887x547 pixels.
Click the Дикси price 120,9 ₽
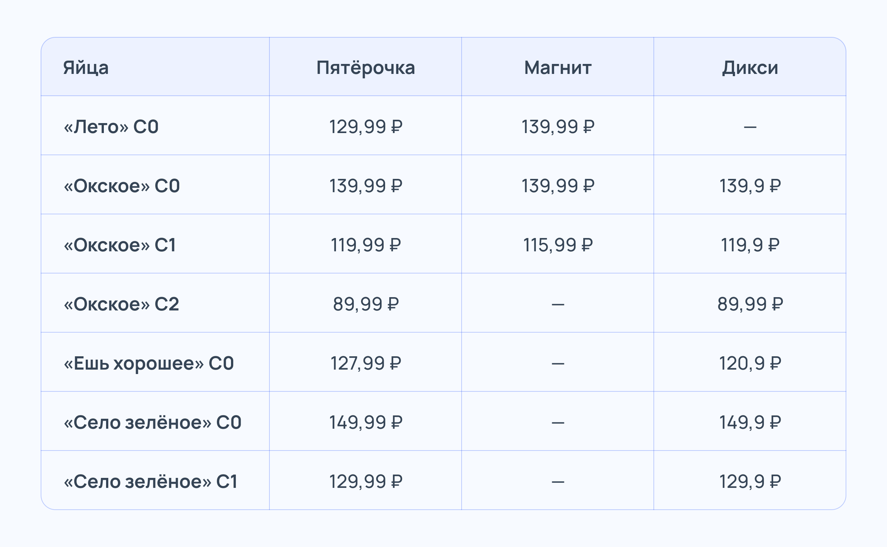[750, 363]
